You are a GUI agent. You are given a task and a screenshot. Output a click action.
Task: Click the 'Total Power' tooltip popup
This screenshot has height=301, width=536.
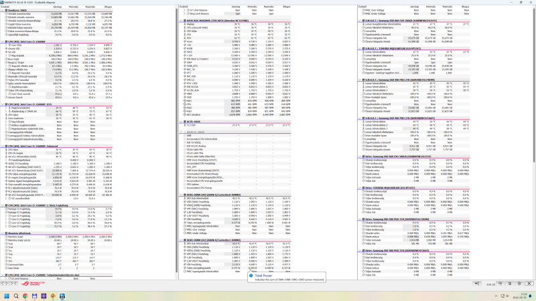coord(287,277)
